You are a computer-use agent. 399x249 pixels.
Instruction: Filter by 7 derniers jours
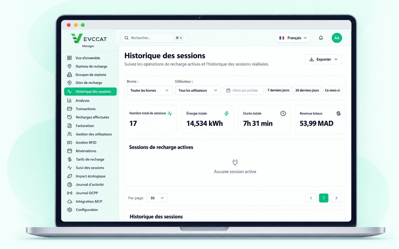click(278, 90)
